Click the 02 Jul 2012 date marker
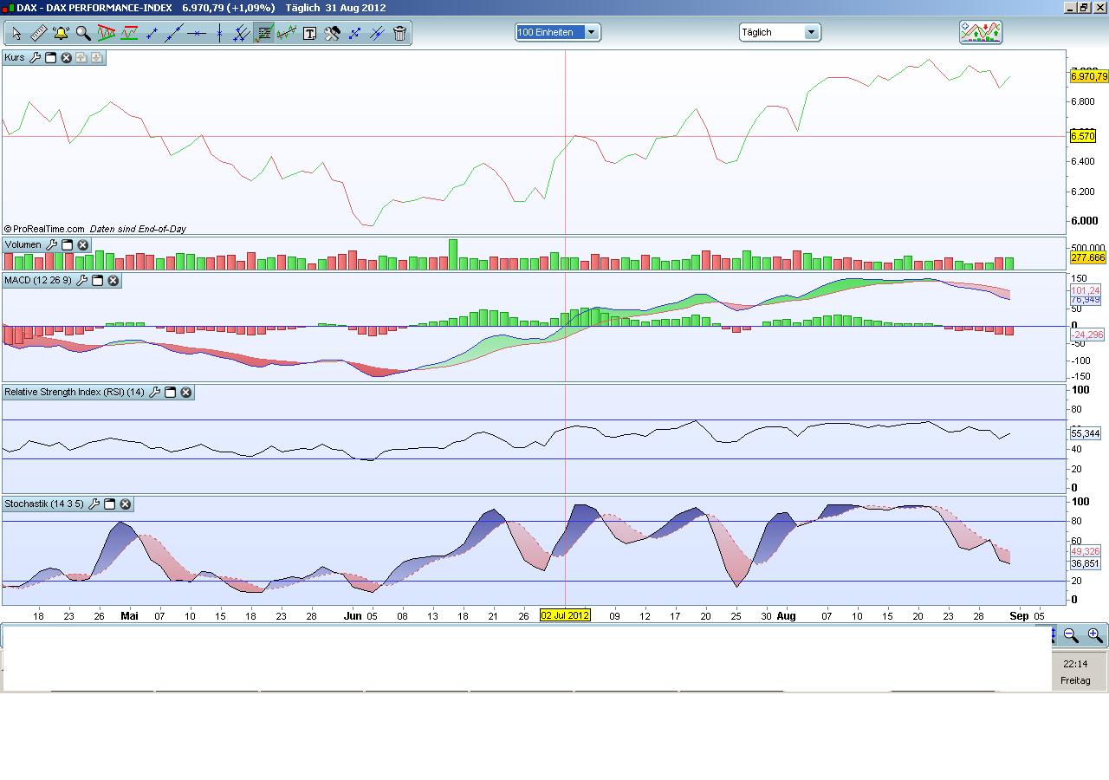Image resolution: width=1109 pixels, height=780 pixels. (565, 615)
